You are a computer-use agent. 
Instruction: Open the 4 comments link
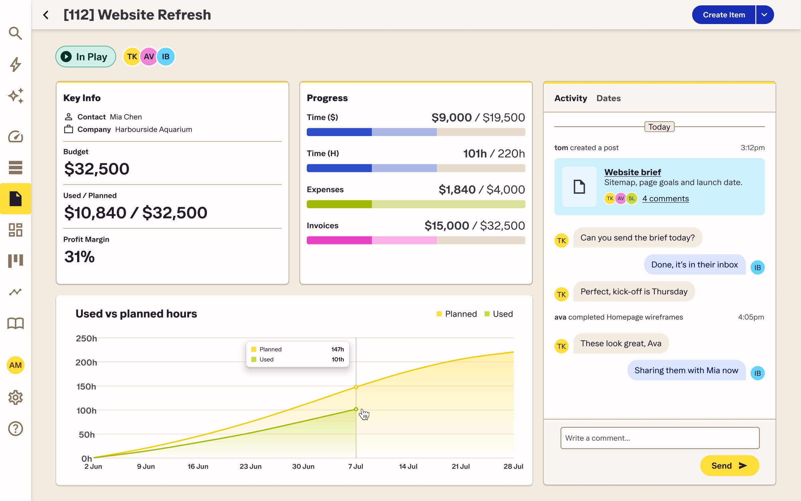tap(665, 198)
